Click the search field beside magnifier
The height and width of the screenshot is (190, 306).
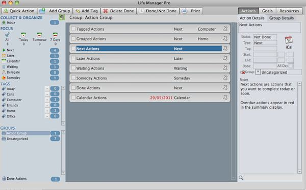[273, 178]
